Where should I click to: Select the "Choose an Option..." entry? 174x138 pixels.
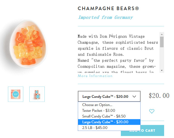[x=97, y=105]
